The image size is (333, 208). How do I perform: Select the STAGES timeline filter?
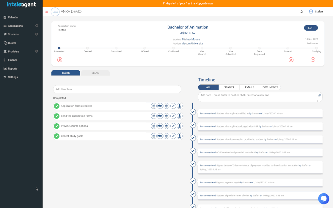[x=229, y=87]
